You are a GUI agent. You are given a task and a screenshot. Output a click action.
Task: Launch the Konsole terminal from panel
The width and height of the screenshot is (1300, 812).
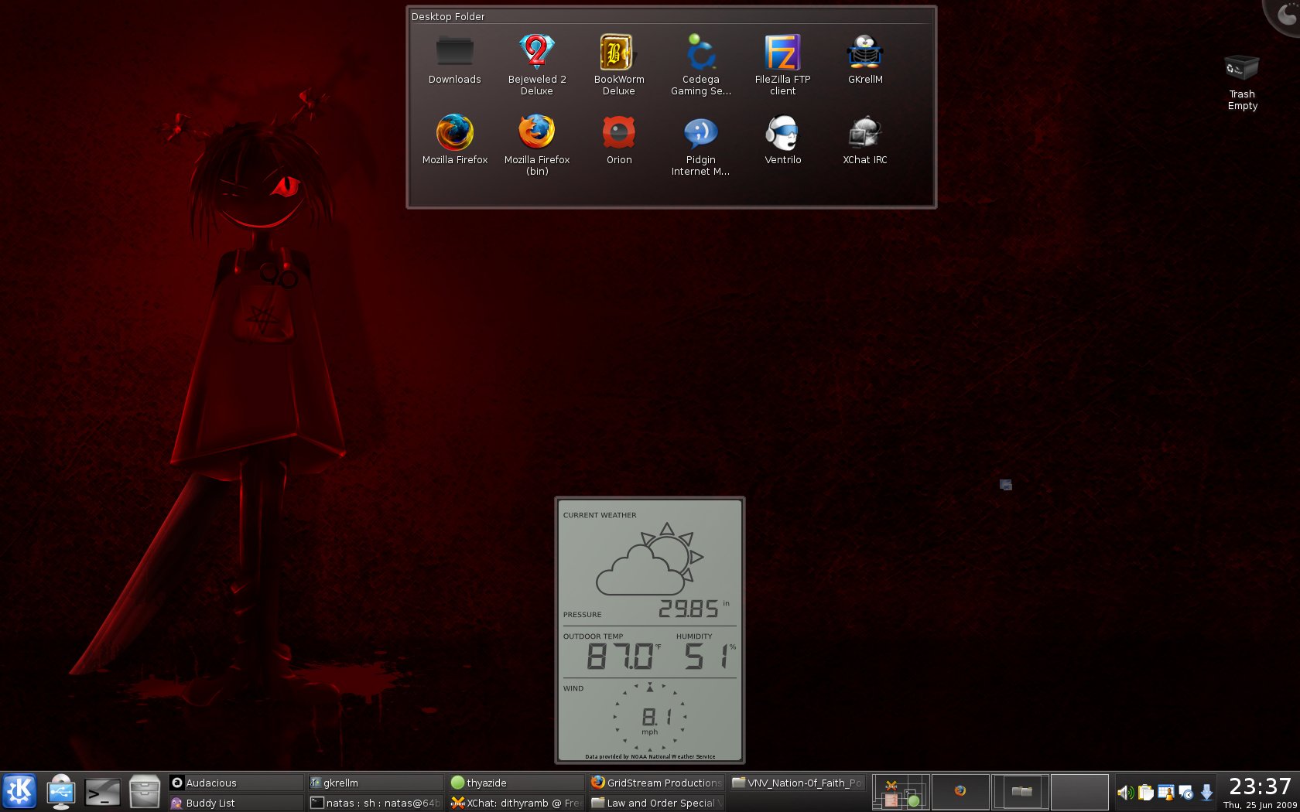click(x=102, y=792)
